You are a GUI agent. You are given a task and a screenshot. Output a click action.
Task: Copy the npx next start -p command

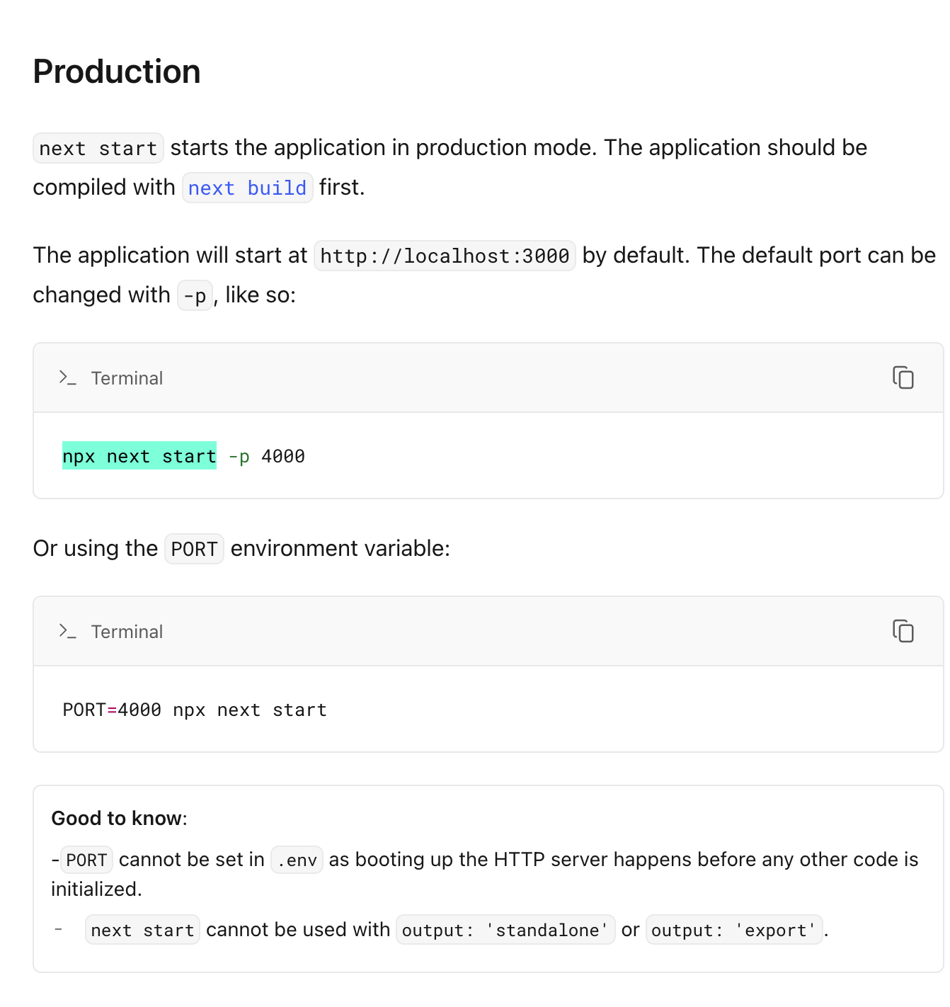(903, 377)
